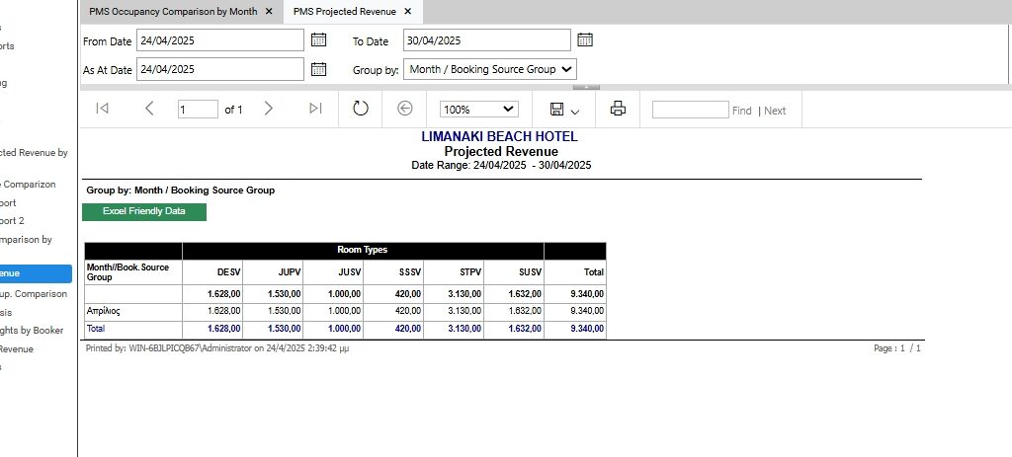1012x457 pixels.
Task: Click the Find text search box
Action: 691,110
